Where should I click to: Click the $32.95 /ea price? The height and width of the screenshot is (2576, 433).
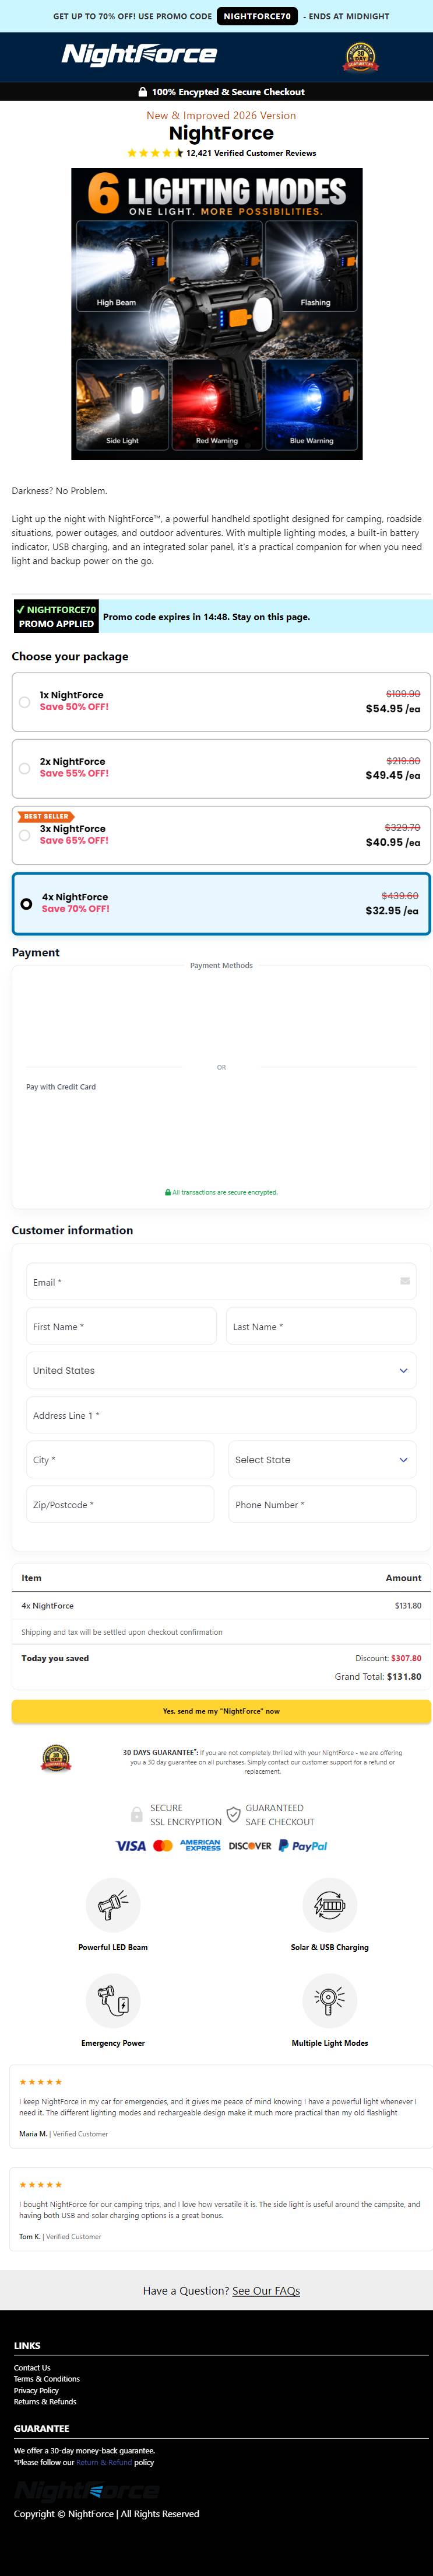coord(392,910)
